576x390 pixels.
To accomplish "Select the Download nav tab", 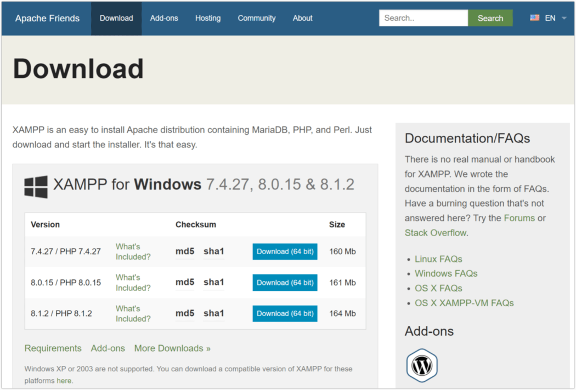I will pos(116,18).
